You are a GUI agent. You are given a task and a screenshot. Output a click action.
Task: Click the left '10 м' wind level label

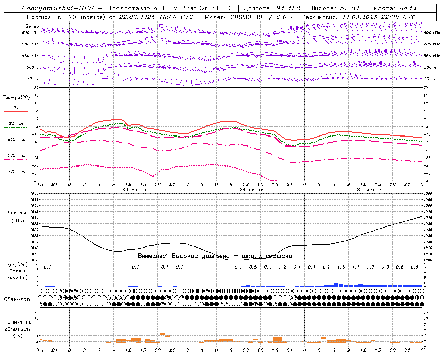click(33, 79)
